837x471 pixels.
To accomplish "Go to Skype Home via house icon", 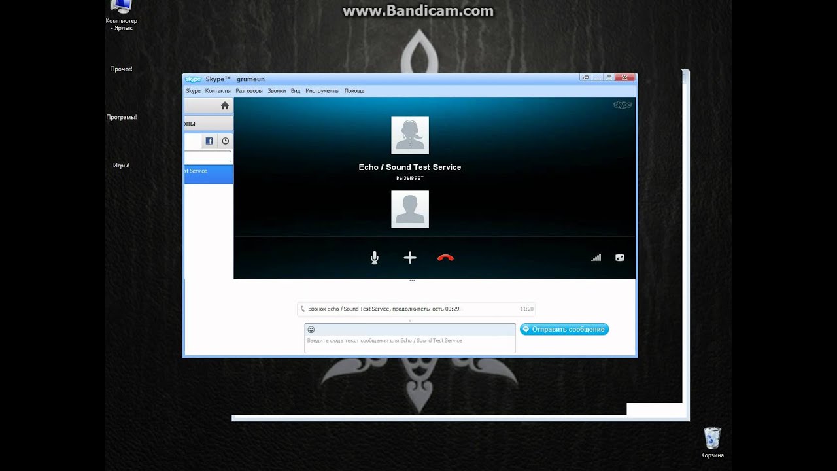I will (225, 105).
